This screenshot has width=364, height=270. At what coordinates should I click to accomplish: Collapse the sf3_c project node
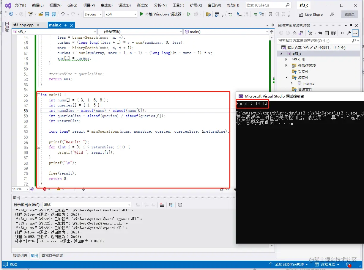281,54
